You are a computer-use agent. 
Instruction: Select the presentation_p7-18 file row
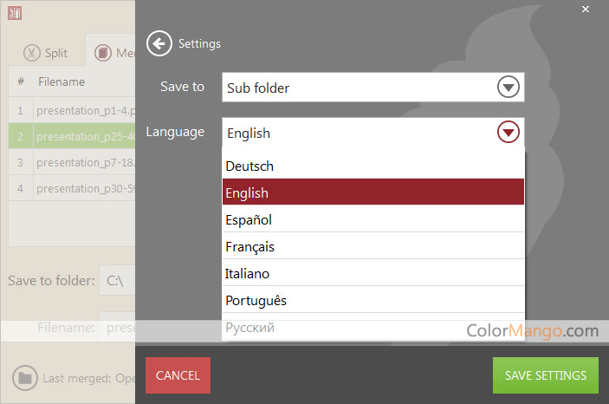tap(84, 163)
